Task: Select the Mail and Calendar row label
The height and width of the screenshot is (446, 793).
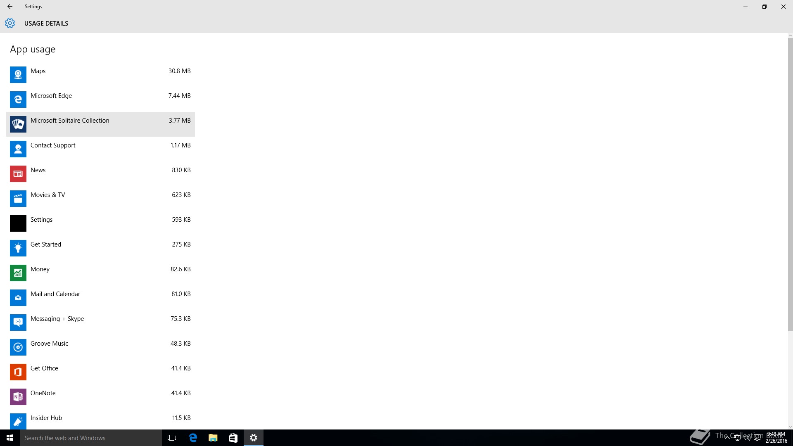Action: [x=55, y=294]
